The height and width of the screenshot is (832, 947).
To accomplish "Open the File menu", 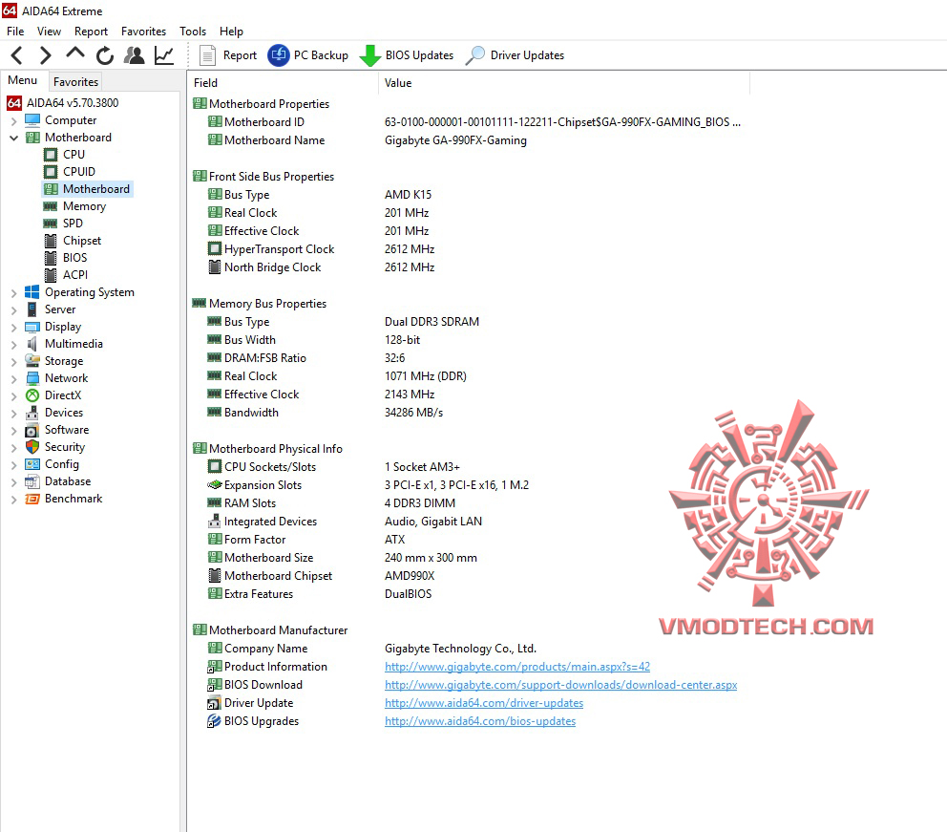I will pos(15,32).
